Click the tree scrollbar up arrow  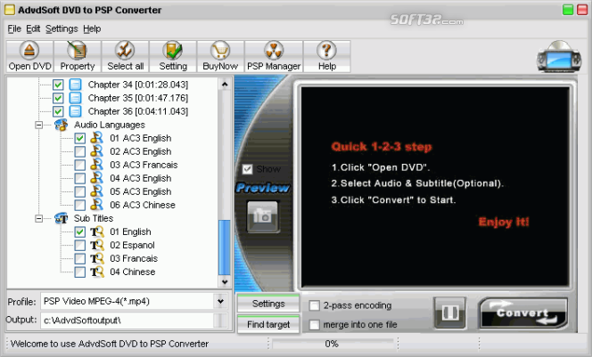225,85
